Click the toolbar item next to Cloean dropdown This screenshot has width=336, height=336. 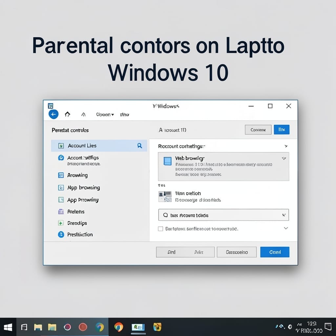click(x=124, y=115)
